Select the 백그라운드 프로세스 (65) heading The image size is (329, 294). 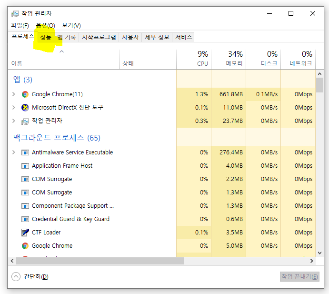tap(57, 138)
